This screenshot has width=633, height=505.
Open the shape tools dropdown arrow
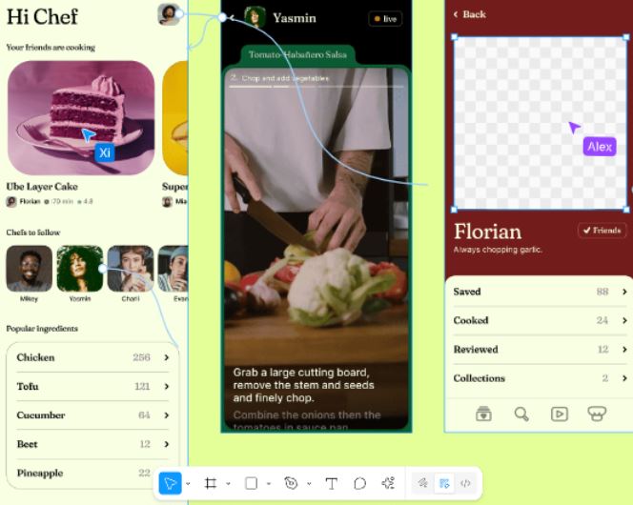(x=269, y=483)
